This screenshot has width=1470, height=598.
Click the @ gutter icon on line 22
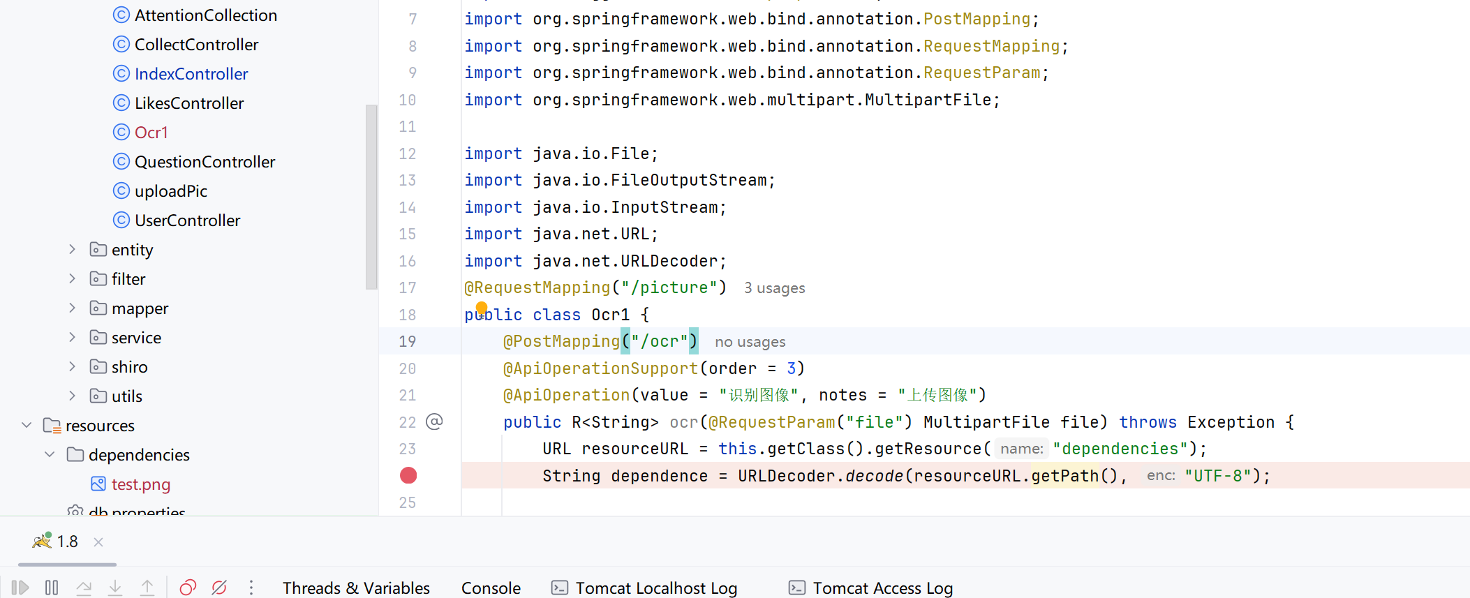click(x=434, y=421)
